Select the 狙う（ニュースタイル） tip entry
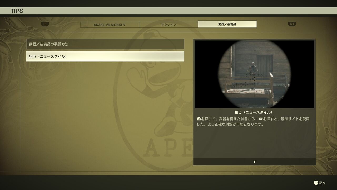337x190 pixels. point(105,56)
